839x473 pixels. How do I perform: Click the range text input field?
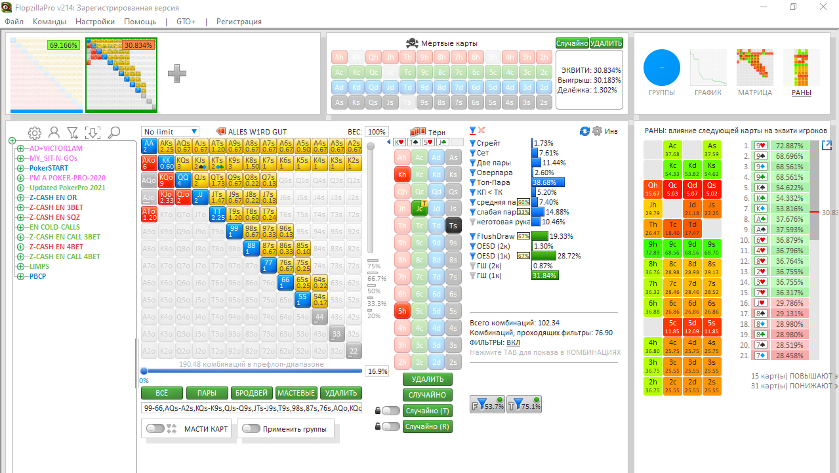[x=251, y=408]
